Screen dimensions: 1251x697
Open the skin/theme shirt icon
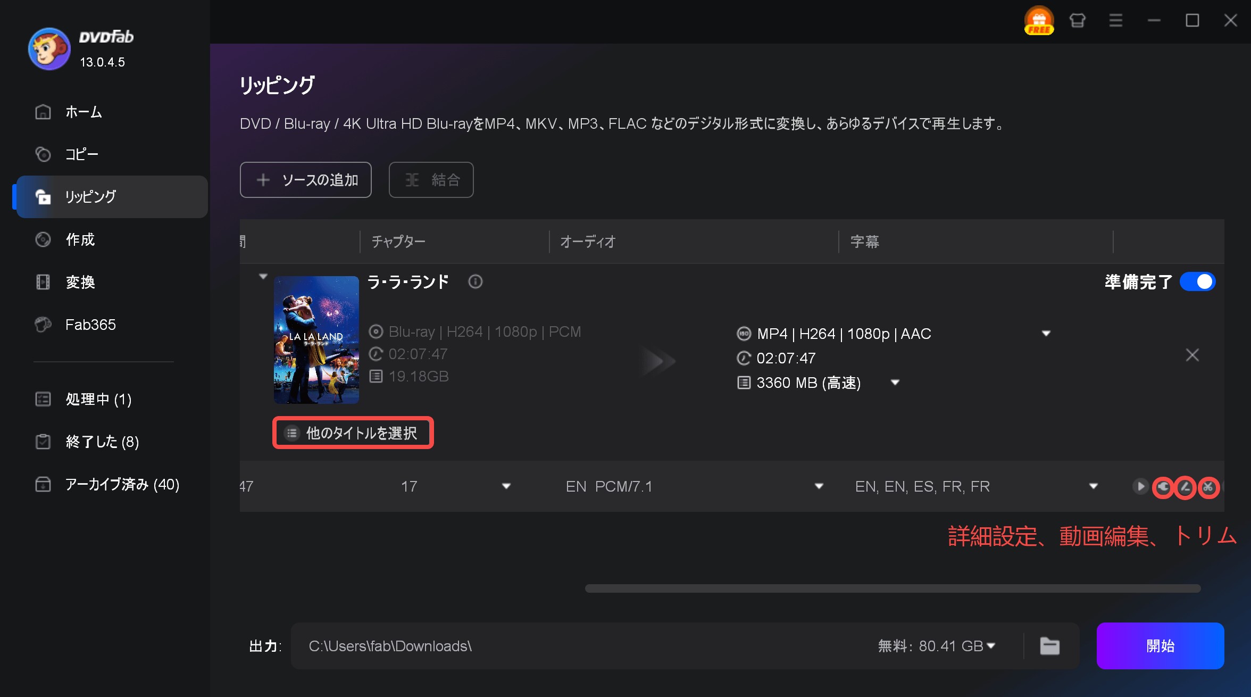click(1078, 21)
